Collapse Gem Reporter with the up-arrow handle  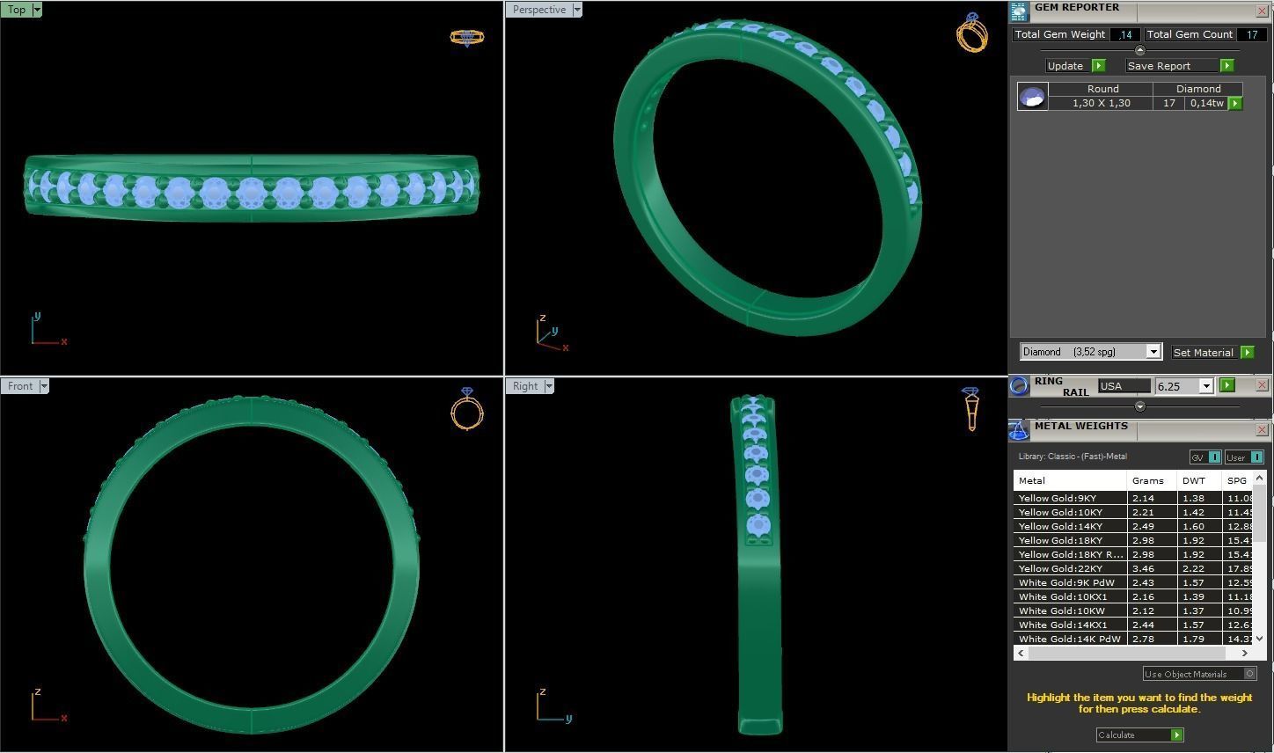coord(1140,50)
